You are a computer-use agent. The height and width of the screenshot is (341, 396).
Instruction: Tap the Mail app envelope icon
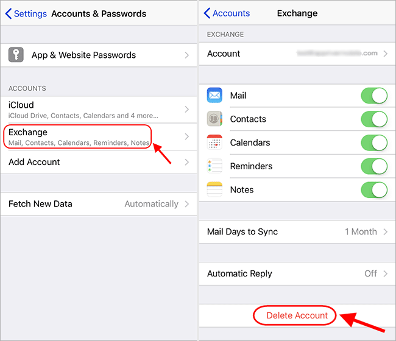coord(214,95)
